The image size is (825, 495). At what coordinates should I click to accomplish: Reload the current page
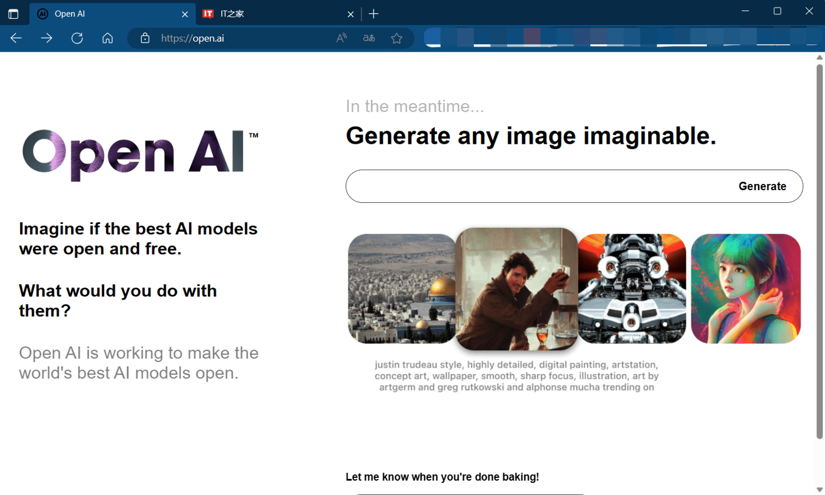point(77,38)
